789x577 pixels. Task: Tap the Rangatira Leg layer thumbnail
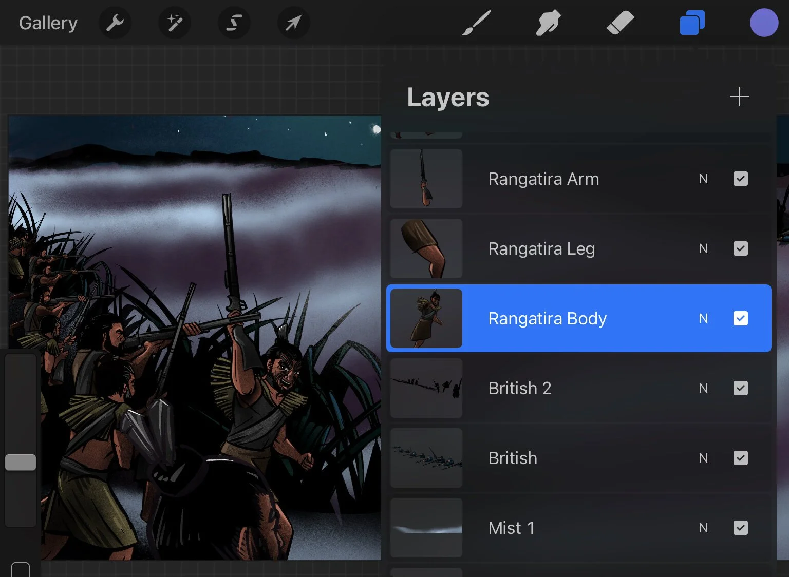pos(426,248)
